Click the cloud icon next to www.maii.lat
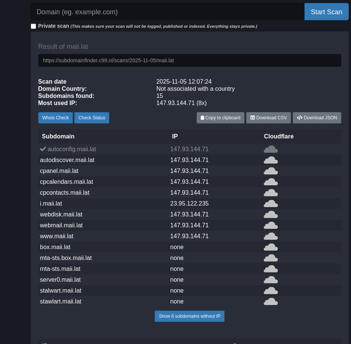351x344 pixels. coord(271,236)
